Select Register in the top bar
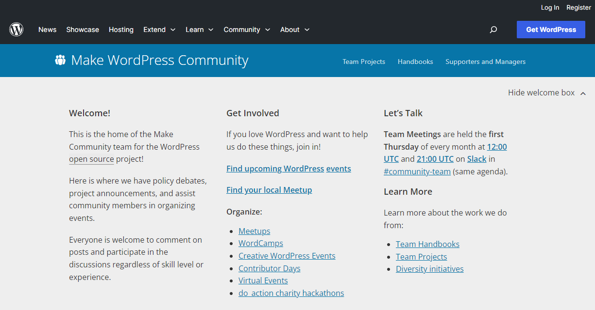The width and height of the screenshot is (595, 310). [578, 7]
